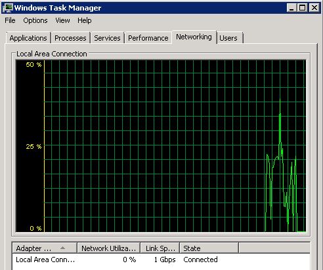Image resolution: width=323 pixels, height=270 pixels.
Task: Switch to the Applications tab
Action: [x=28, y=38]
